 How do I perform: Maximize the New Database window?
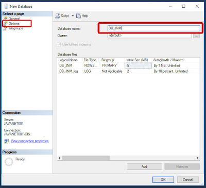click(184, 6)
